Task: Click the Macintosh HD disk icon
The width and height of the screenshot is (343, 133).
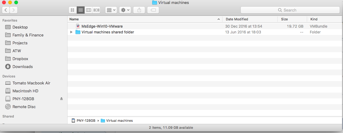Action: (x=8, y=91)
